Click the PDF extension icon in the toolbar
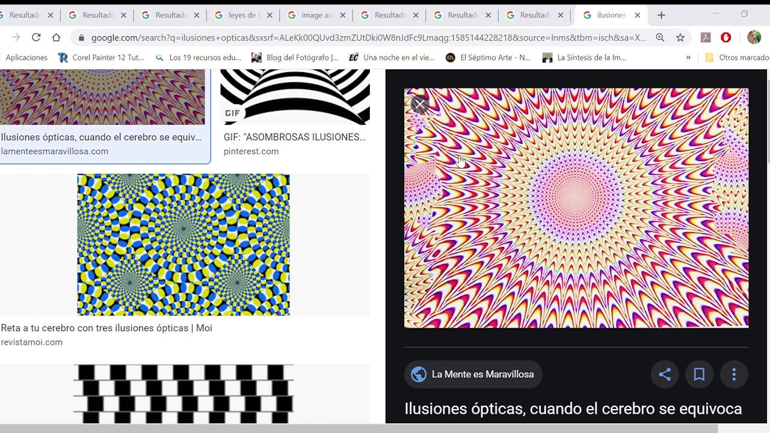Viewport: 770px width, 433px height. tap(706, 37)
